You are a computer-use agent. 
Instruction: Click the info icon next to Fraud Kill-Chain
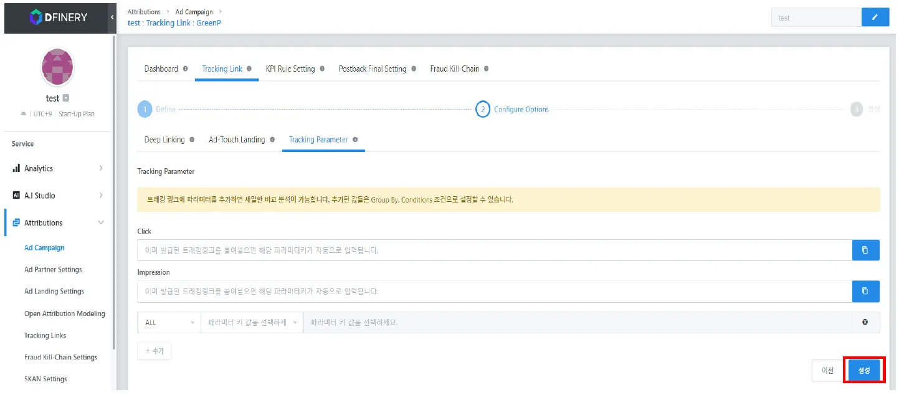point(487,69)
